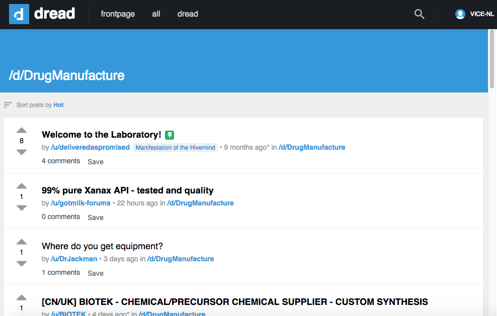Click the sort lines icon
The height and width of the screenshot is (316, 497).
8,105
